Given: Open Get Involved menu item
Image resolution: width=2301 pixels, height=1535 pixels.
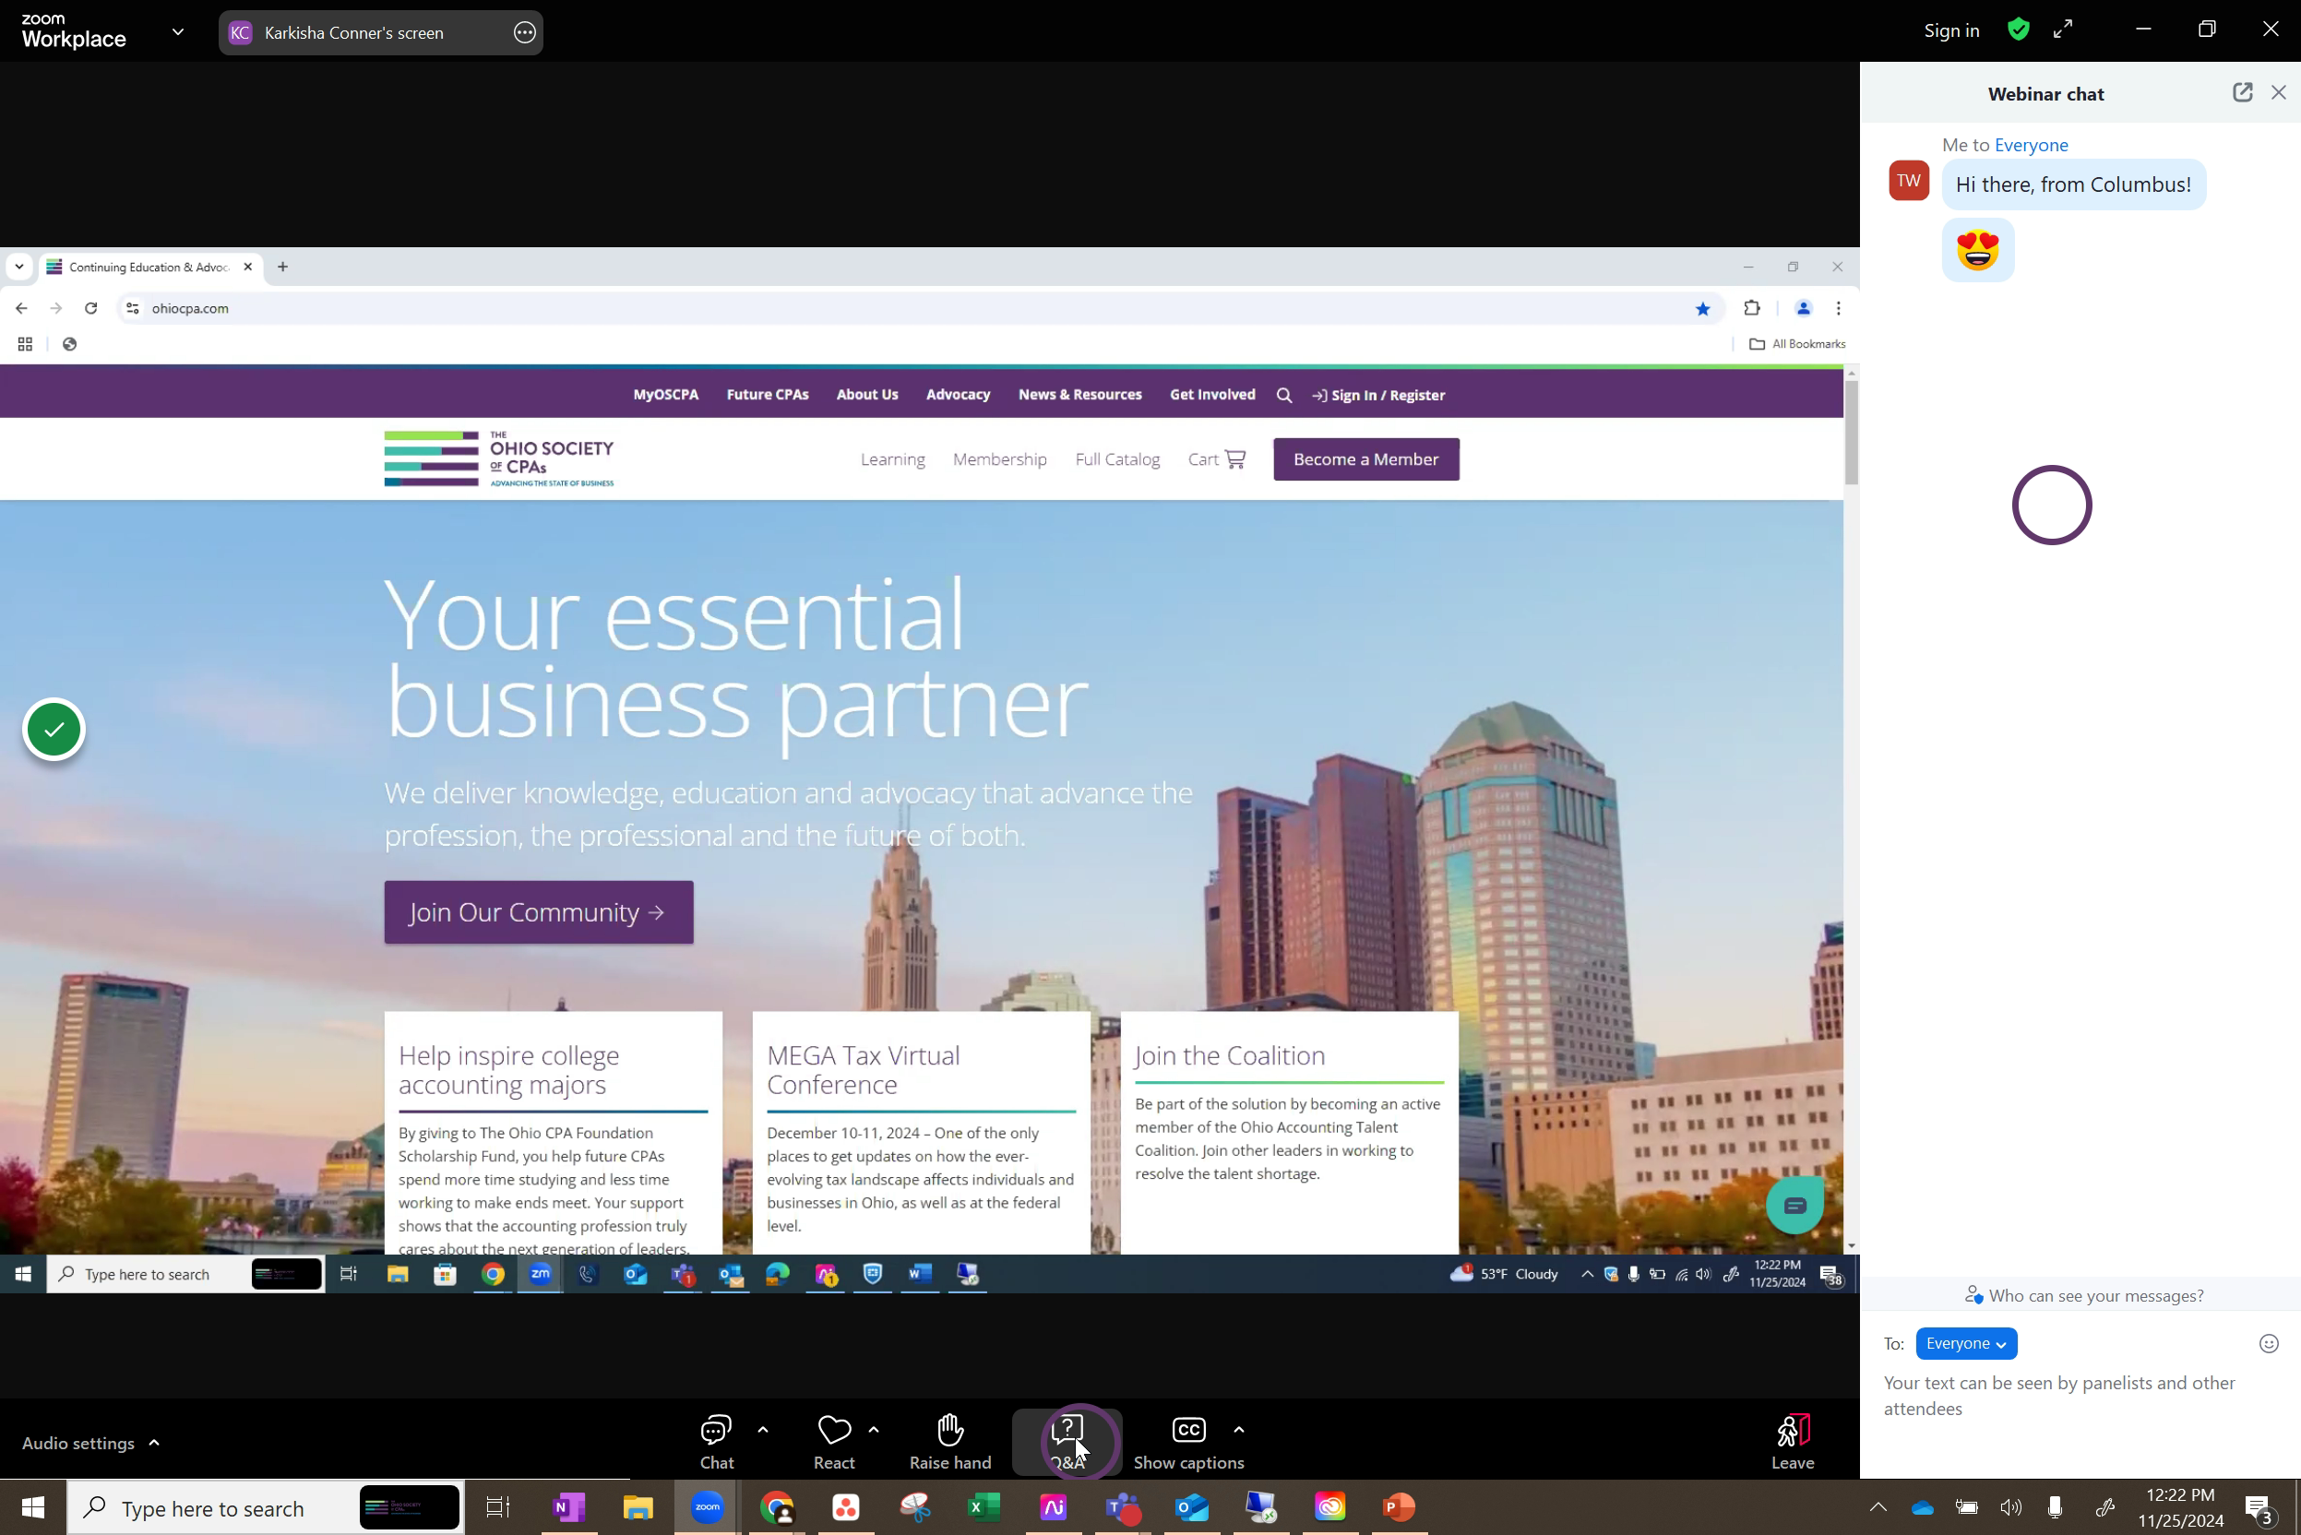Looking at the screenshot, I should (x=1212, y=395).
